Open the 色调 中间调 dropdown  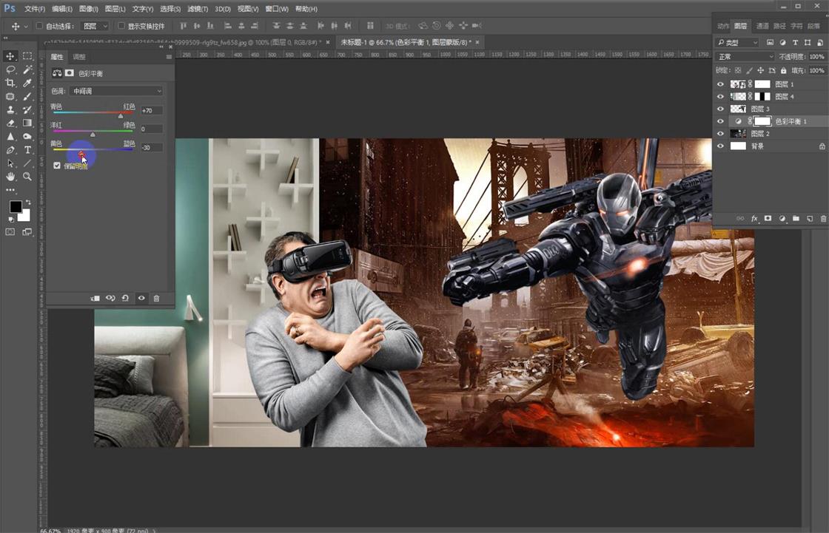coord(116,91)
